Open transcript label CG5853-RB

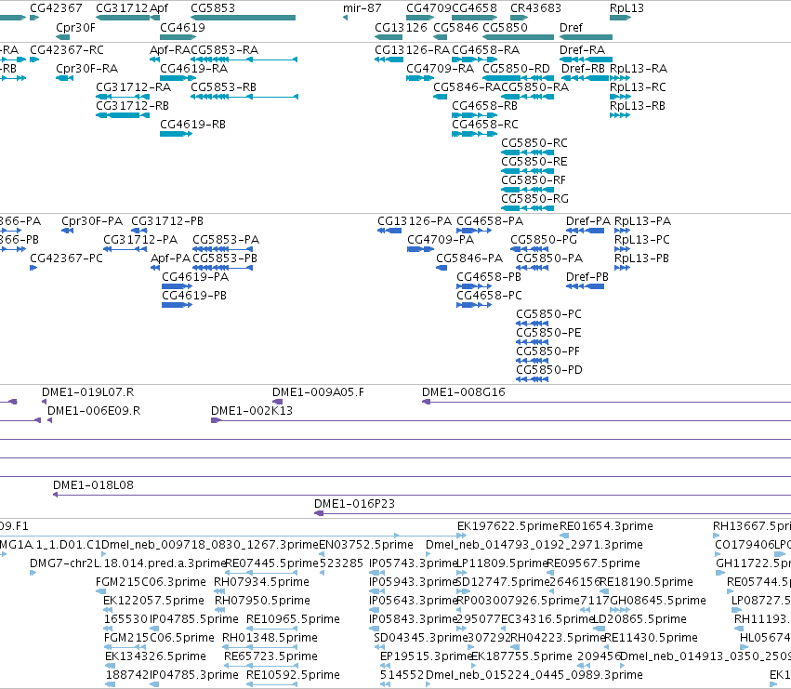coord(223,87)
